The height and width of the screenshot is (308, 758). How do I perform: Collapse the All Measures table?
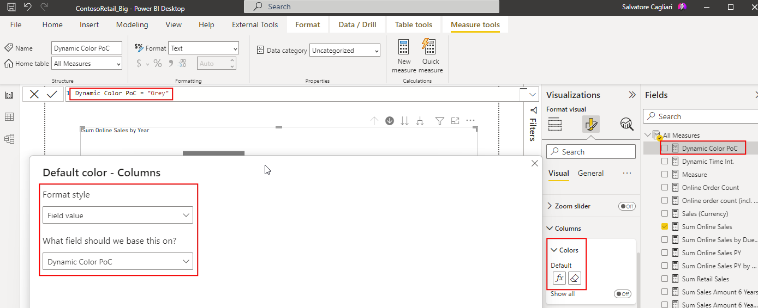pyautogui.click(x=648, y=135)
